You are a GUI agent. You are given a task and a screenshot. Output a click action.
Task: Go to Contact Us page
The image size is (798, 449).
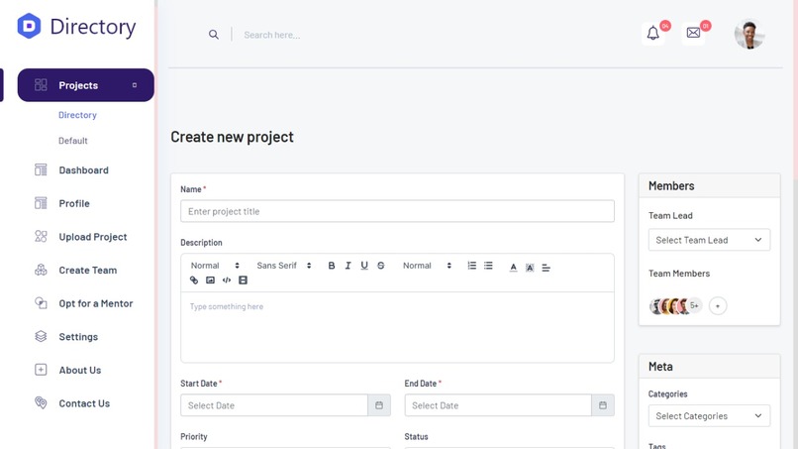pyautogui.click(x=84, y=403)
